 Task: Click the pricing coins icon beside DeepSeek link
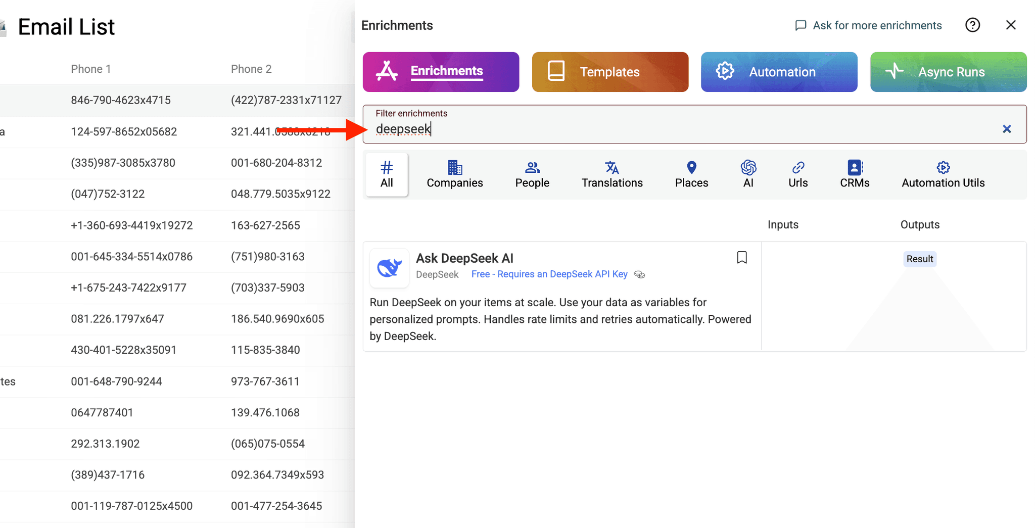pos(639,274)
